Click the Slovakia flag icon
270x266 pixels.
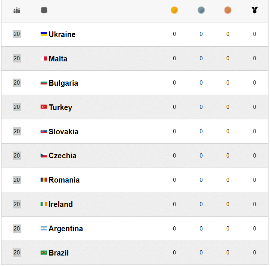44,131
